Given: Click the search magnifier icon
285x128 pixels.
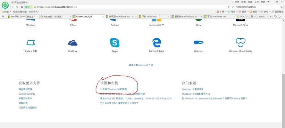Looking at the screenshot, I should click(x=281, y=7).
